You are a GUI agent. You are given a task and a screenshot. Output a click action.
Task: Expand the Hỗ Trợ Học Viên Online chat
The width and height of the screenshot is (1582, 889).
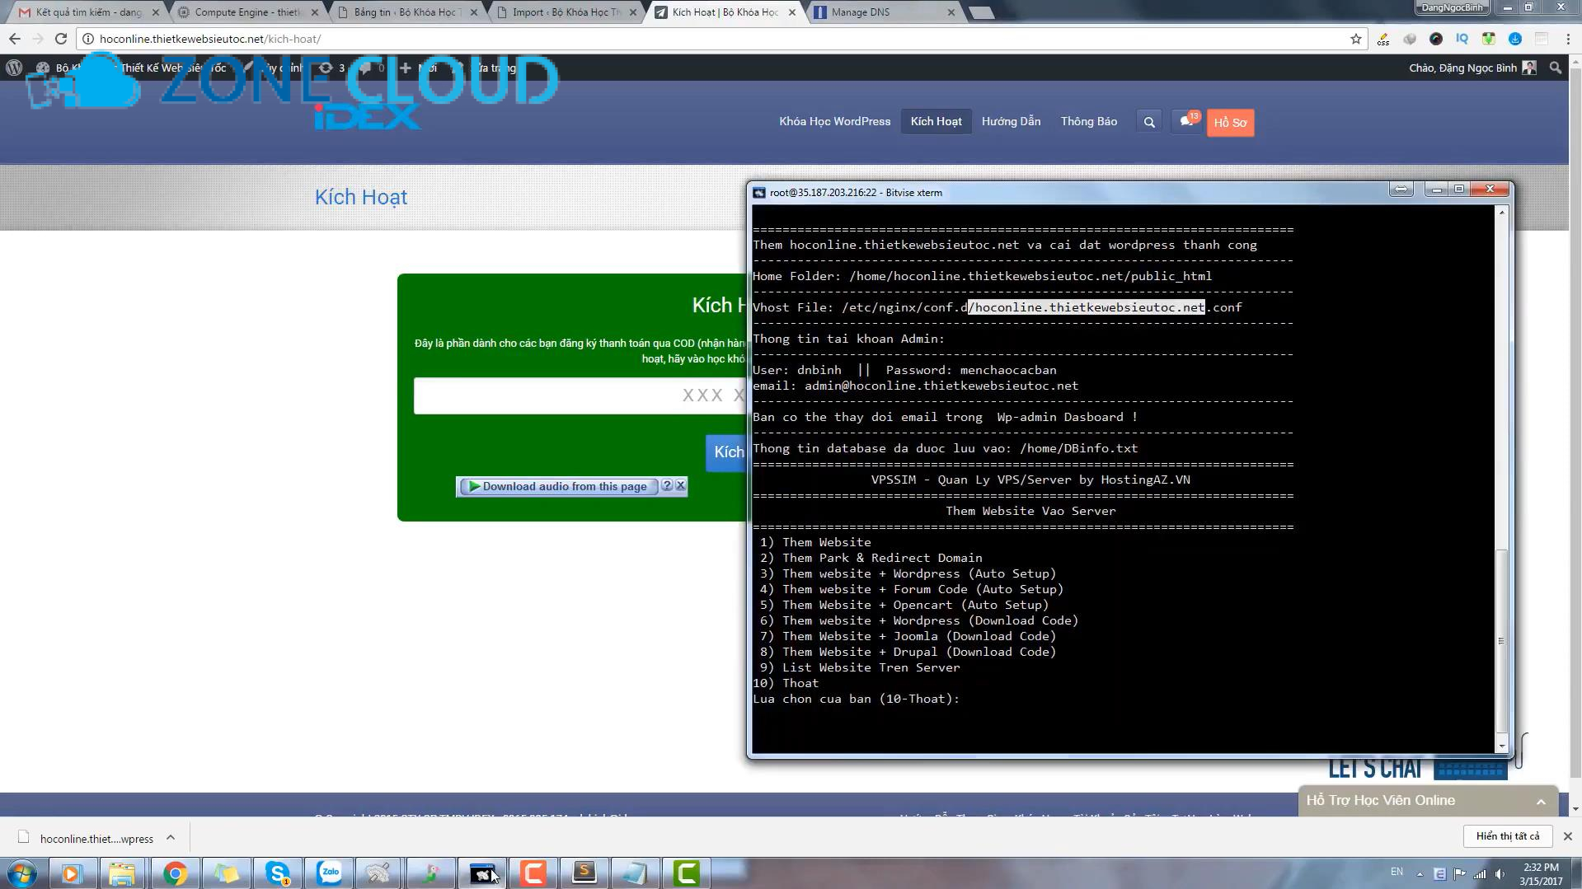1540,801
